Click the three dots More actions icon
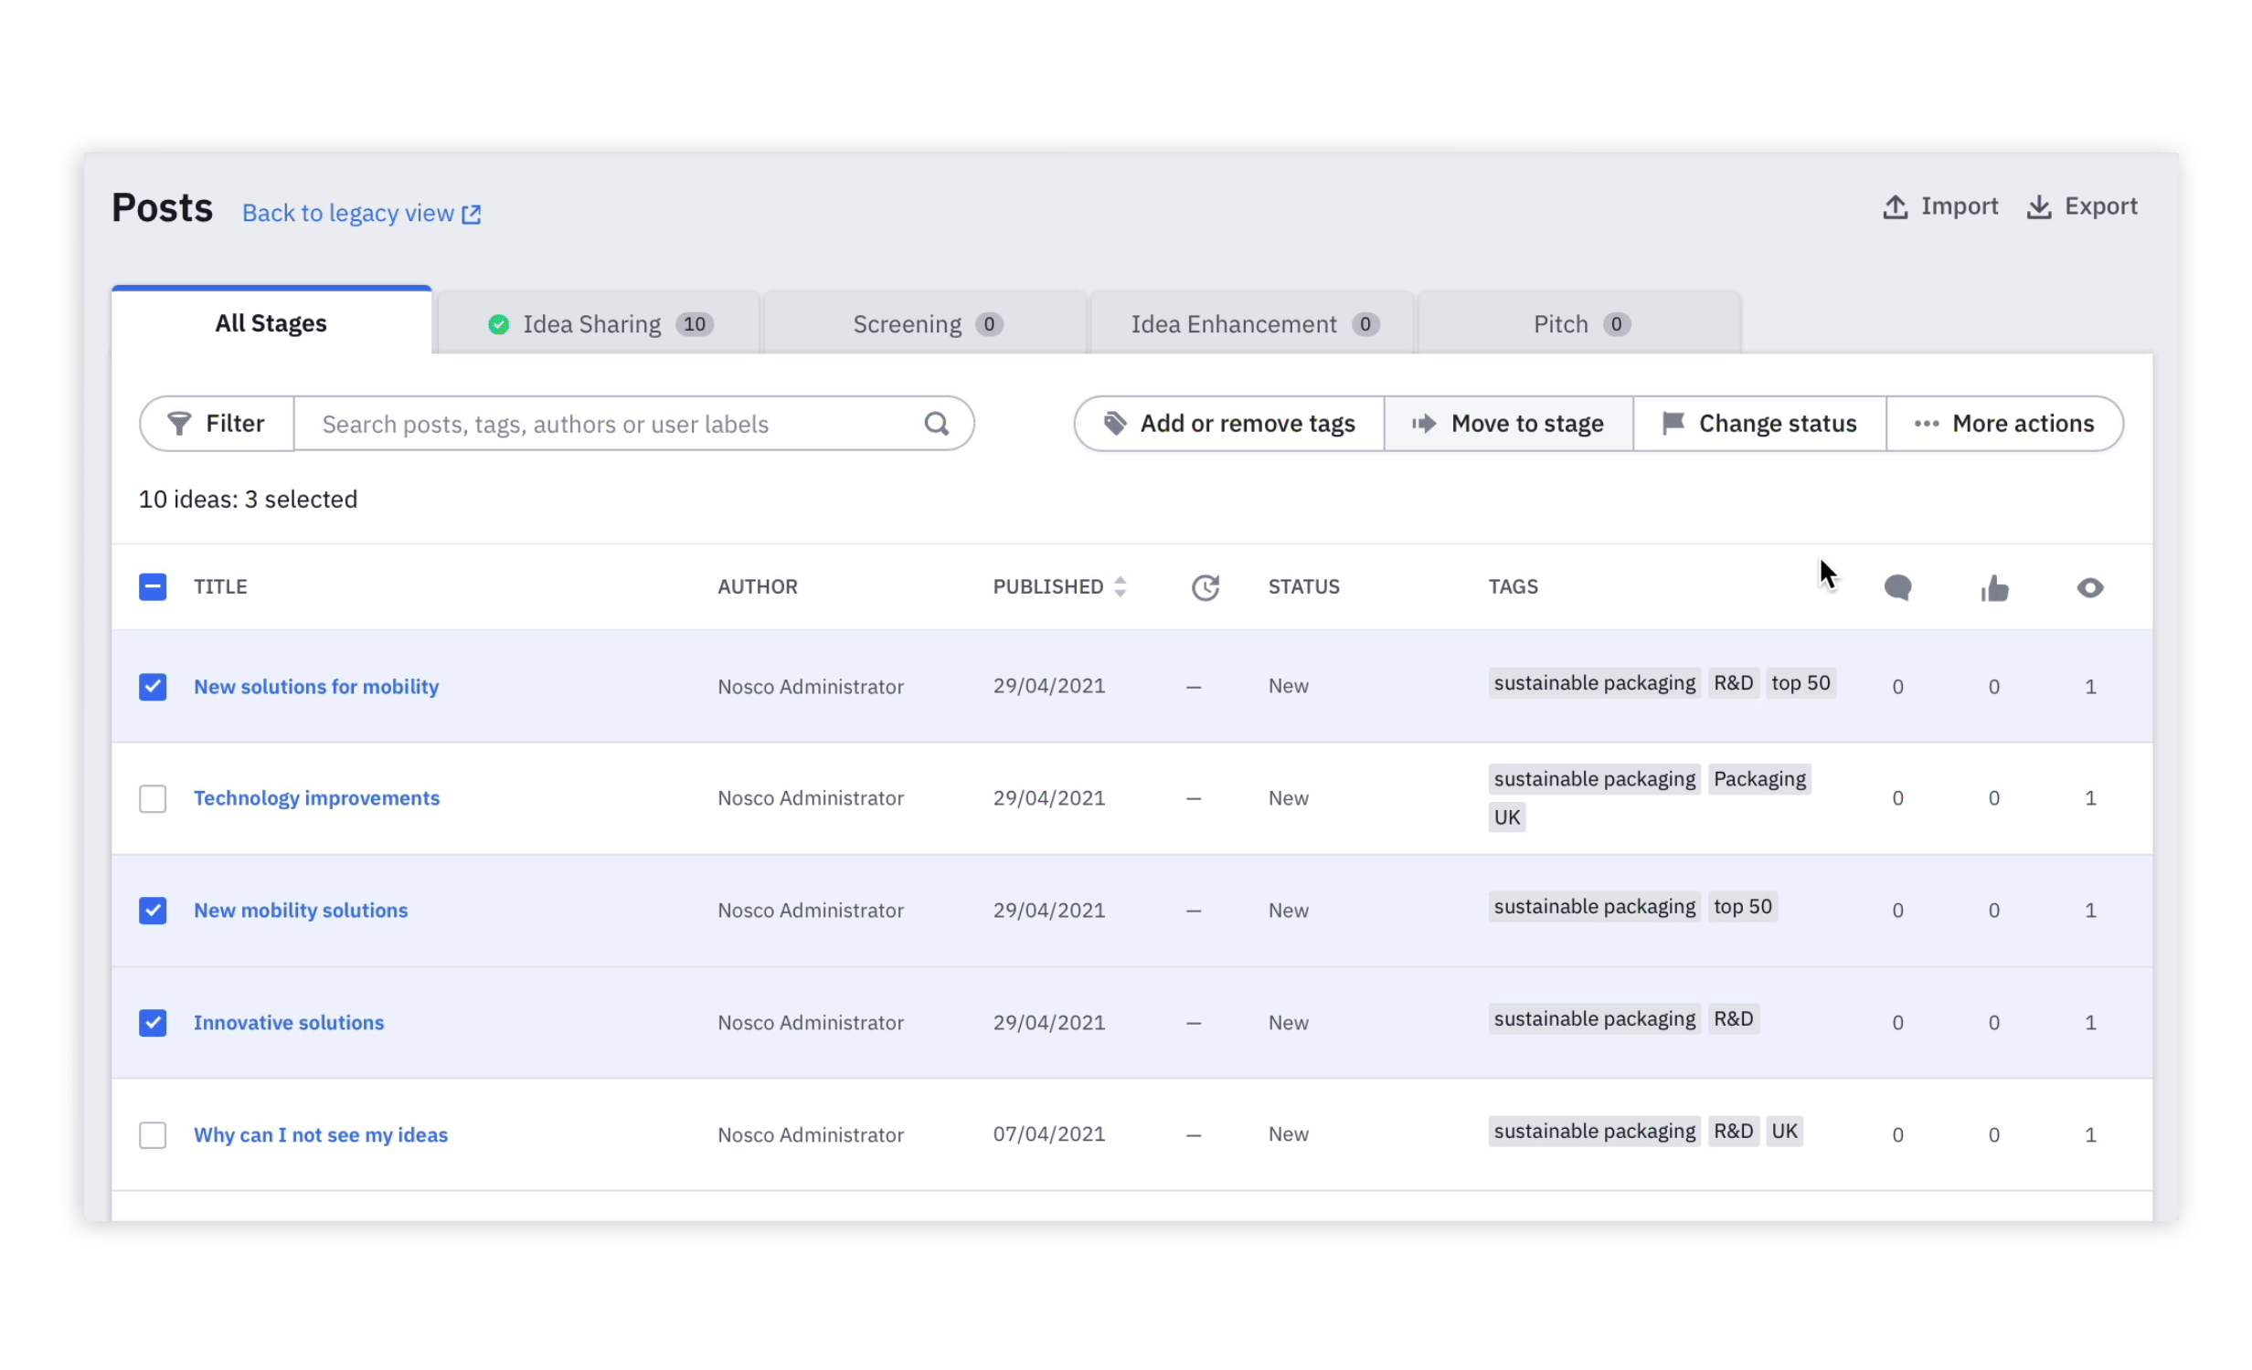The height and width of the screenshot is (1370, 2252). pyautogui.click(x=1926, y=424)
